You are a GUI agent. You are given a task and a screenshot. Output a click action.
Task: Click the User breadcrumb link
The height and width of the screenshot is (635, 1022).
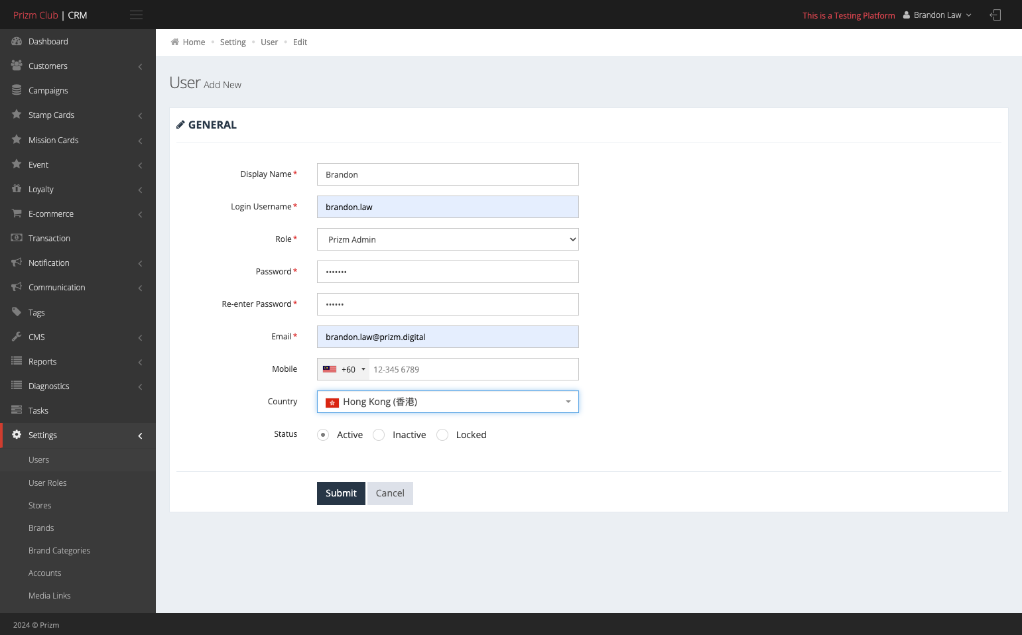tap(269, 42)
